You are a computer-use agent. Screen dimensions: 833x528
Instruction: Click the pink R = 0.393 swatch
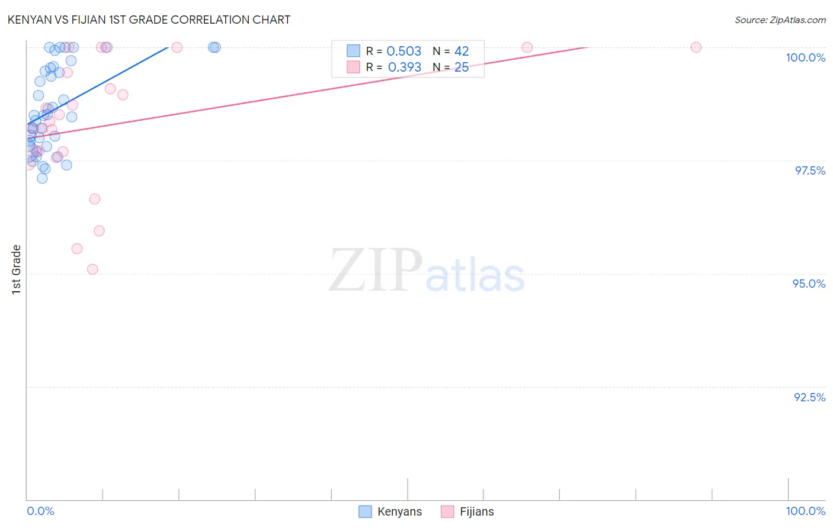353,67
